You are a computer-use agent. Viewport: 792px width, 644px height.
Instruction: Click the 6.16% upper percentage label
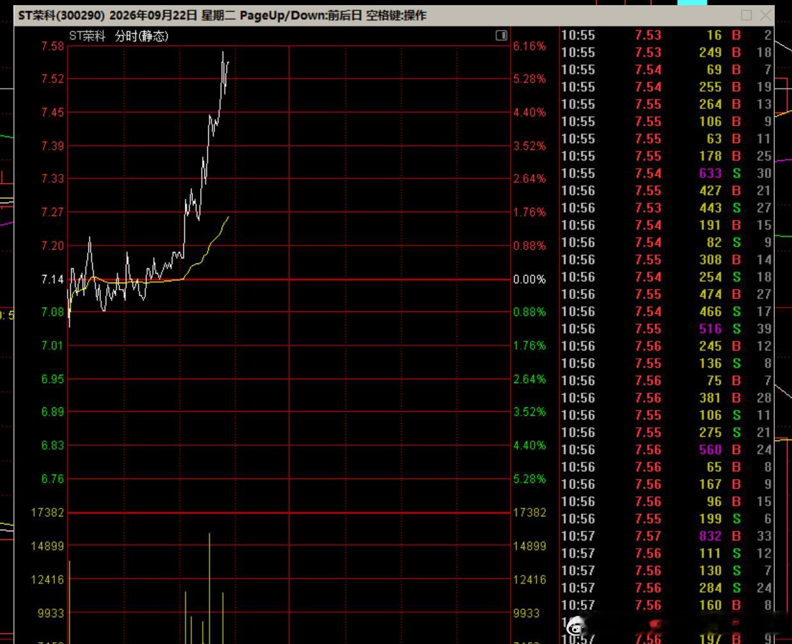(529, 46)
